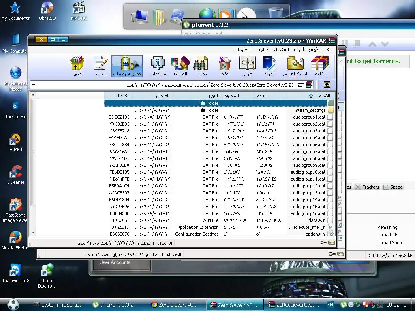Open the MPC-HC desktop shortcut
Image resolution: width=415 pixels, height=311 pixels.
pos(79,11)
